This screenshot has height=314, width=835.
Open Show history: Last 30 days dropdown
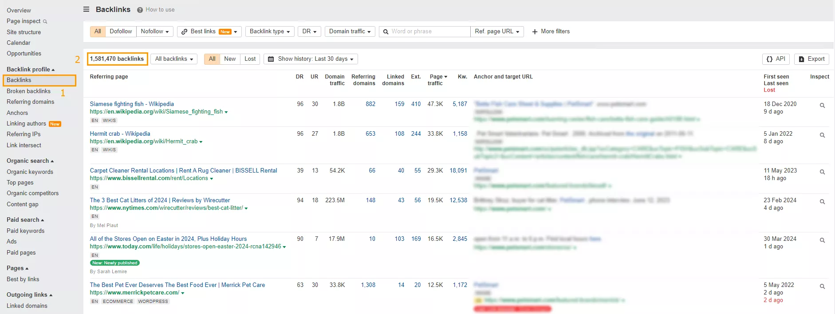click(311, 59)
